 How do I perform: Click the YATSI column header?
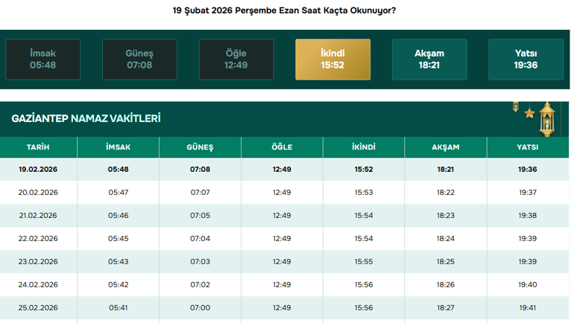click(528, 147)
